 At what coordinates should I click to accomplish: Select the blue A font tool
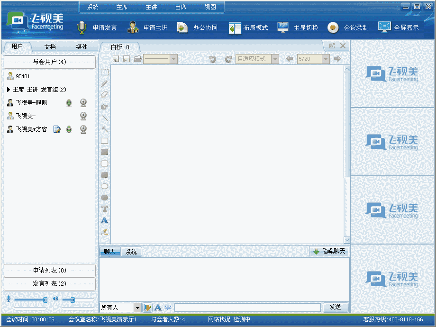click(105, 220)
